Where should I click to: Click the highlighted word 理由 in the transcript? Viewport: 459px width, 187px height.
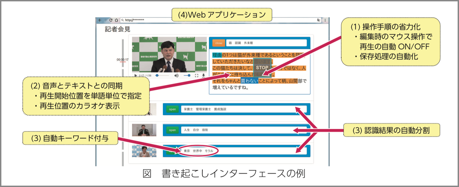(217, 55)
